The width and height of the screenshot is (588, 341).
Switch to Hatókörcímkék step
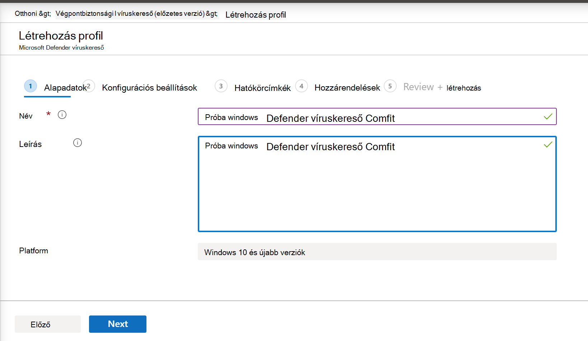[253, 87]
